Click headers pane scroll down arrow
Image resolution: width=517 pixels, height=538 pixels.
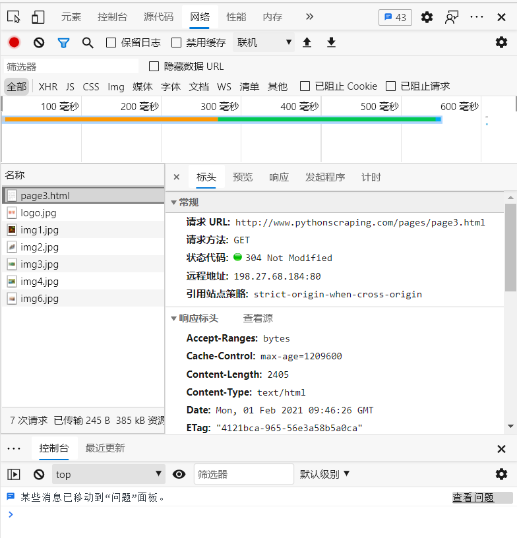coord(510,426)
